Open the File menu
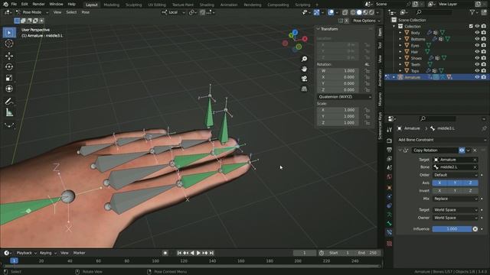This screenshot has height=275, width=490. coord(14,4)
